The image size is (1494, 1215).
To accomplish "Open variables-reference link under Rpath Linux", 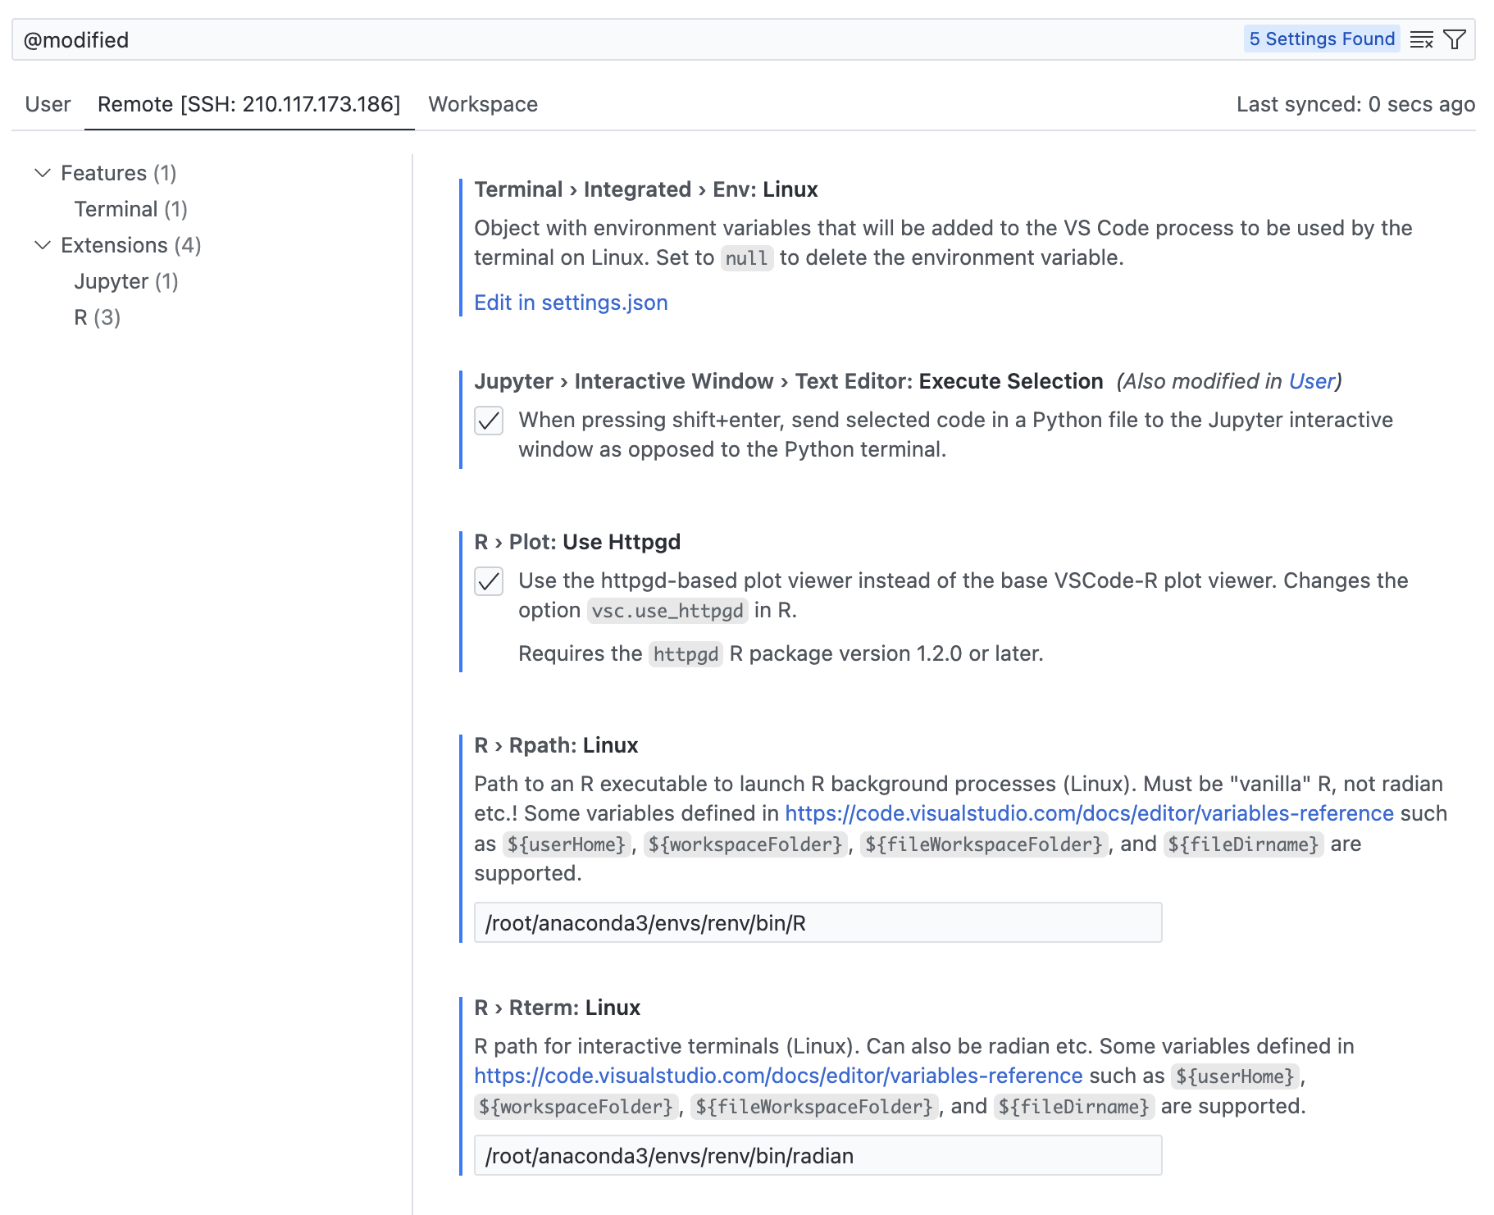I will point(1089,813).
